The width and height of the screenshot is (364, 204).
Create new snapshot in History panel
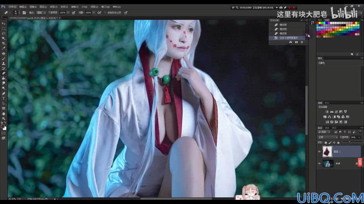(297, 42)
